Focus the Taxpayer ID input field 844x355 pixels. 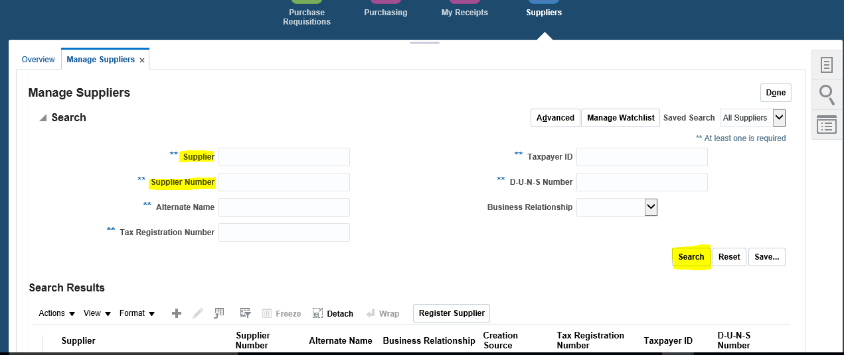pos(642,157)
